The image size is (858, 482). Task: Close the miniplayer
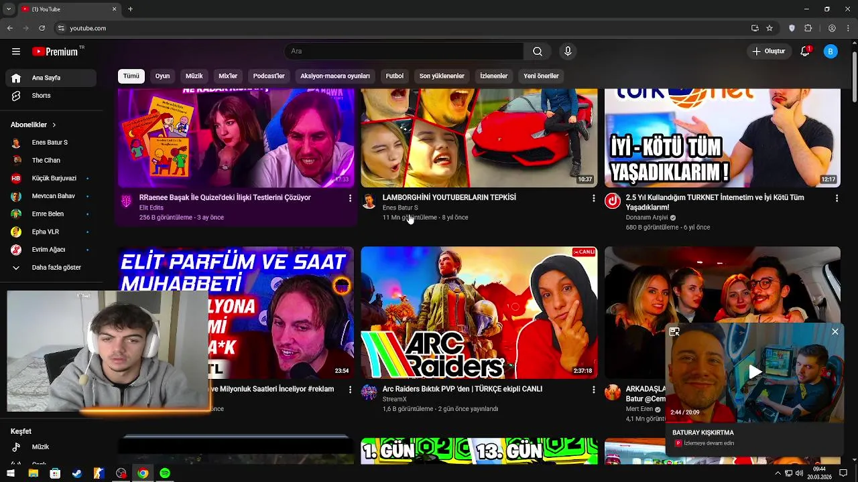pyautogui.click(x=835, y=331)
